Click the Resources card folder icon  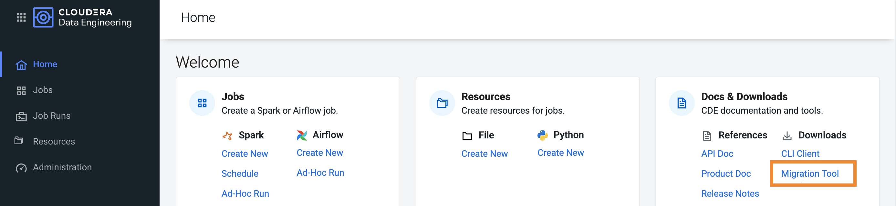(442, 103)
